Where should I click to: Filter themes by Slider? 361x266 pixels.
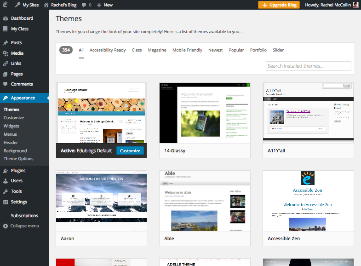click(x=278, y=50)
